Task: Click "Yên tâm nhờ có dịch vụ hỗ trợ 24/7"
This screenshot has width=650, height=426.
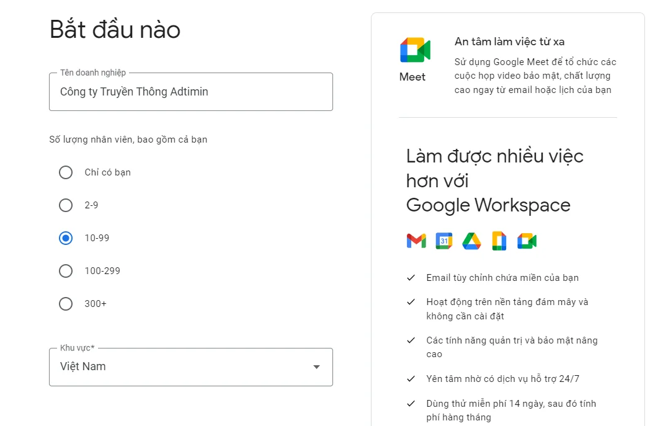Action: coord(503,379)
